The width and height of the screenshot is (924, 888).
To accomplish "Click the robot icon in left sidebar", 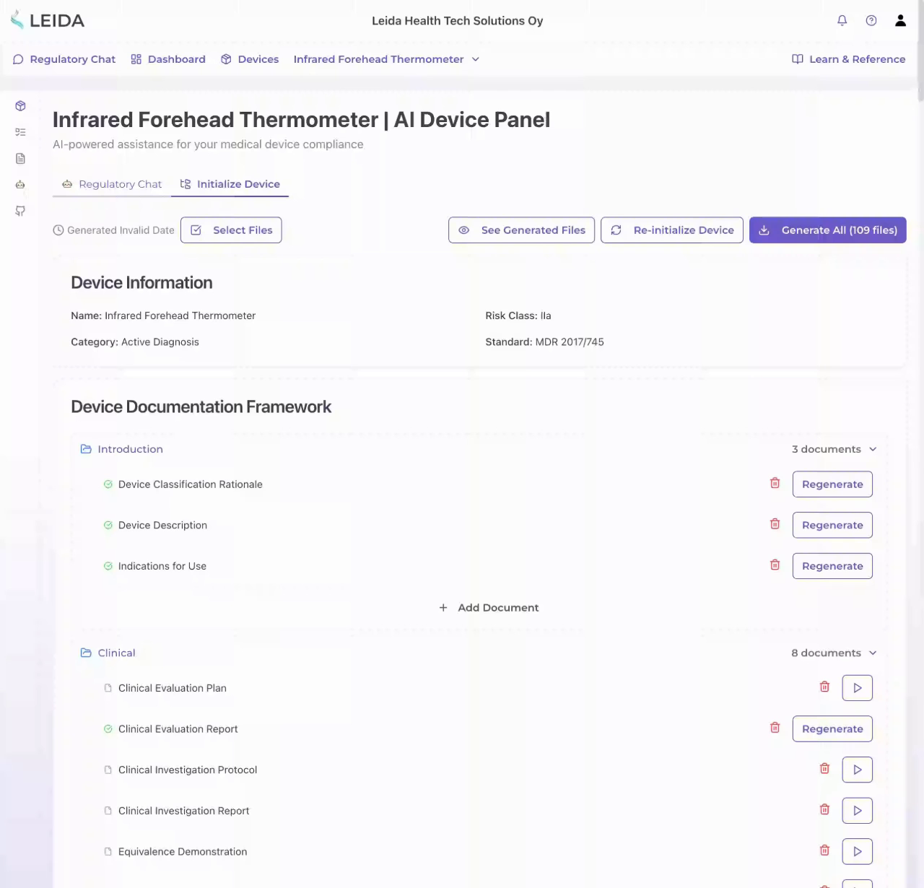I will pos(20,185).
